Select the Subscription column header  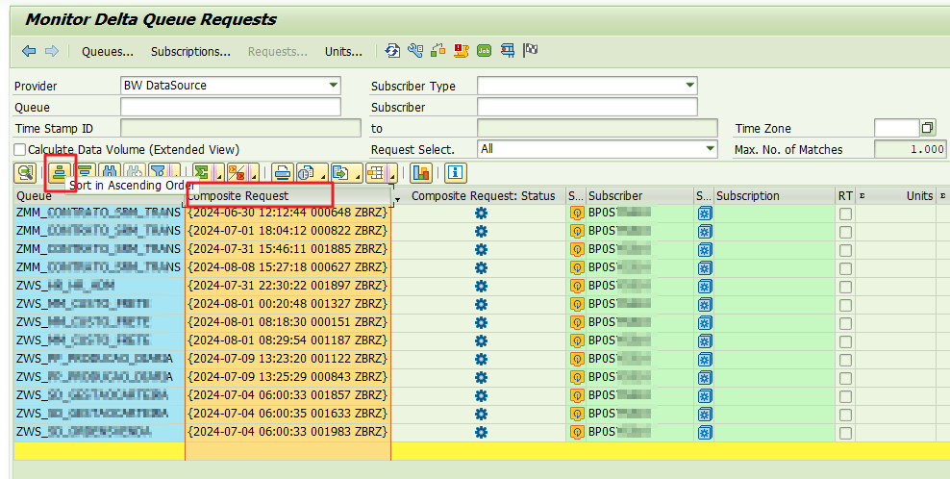774,196
